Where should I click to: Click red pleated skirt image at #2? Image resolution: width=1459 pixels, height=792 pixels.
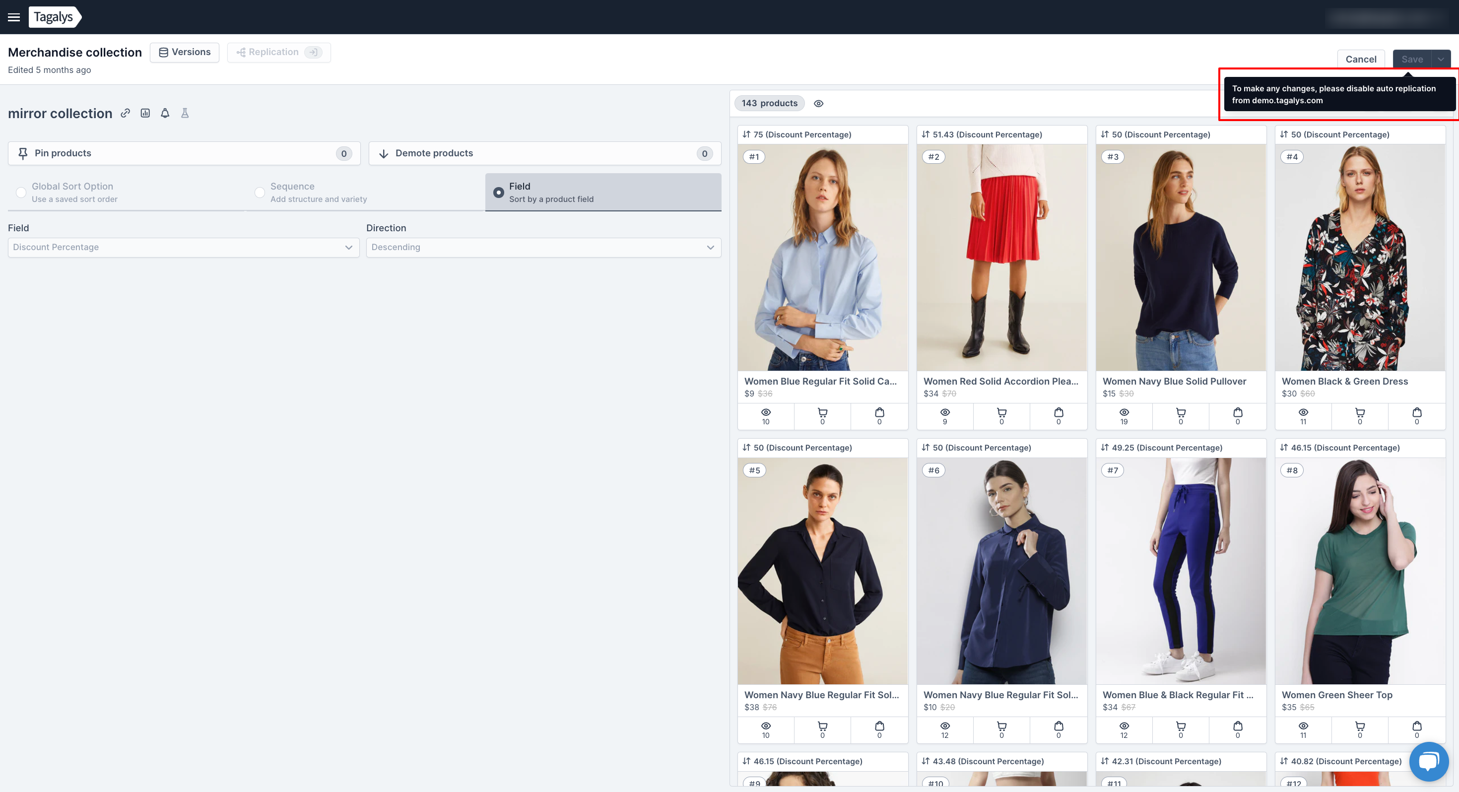tap(1001, 258)
